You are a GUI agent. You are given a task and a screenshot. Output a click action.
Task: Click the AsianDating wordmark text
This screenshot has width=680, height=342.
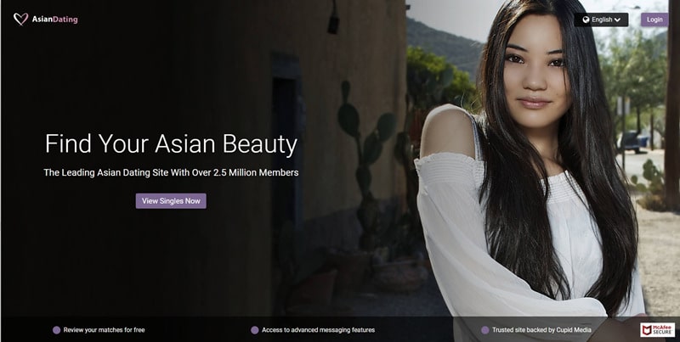tap(54, 20)
